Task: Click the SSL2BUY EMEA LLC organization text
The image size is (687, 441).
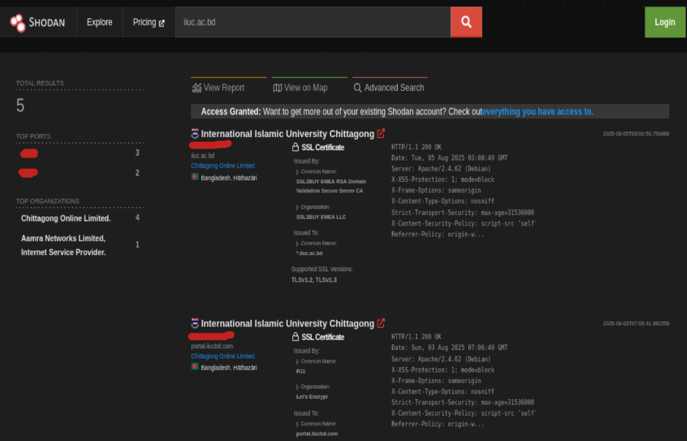Action: pyautogui.click(x=321, y=217)
